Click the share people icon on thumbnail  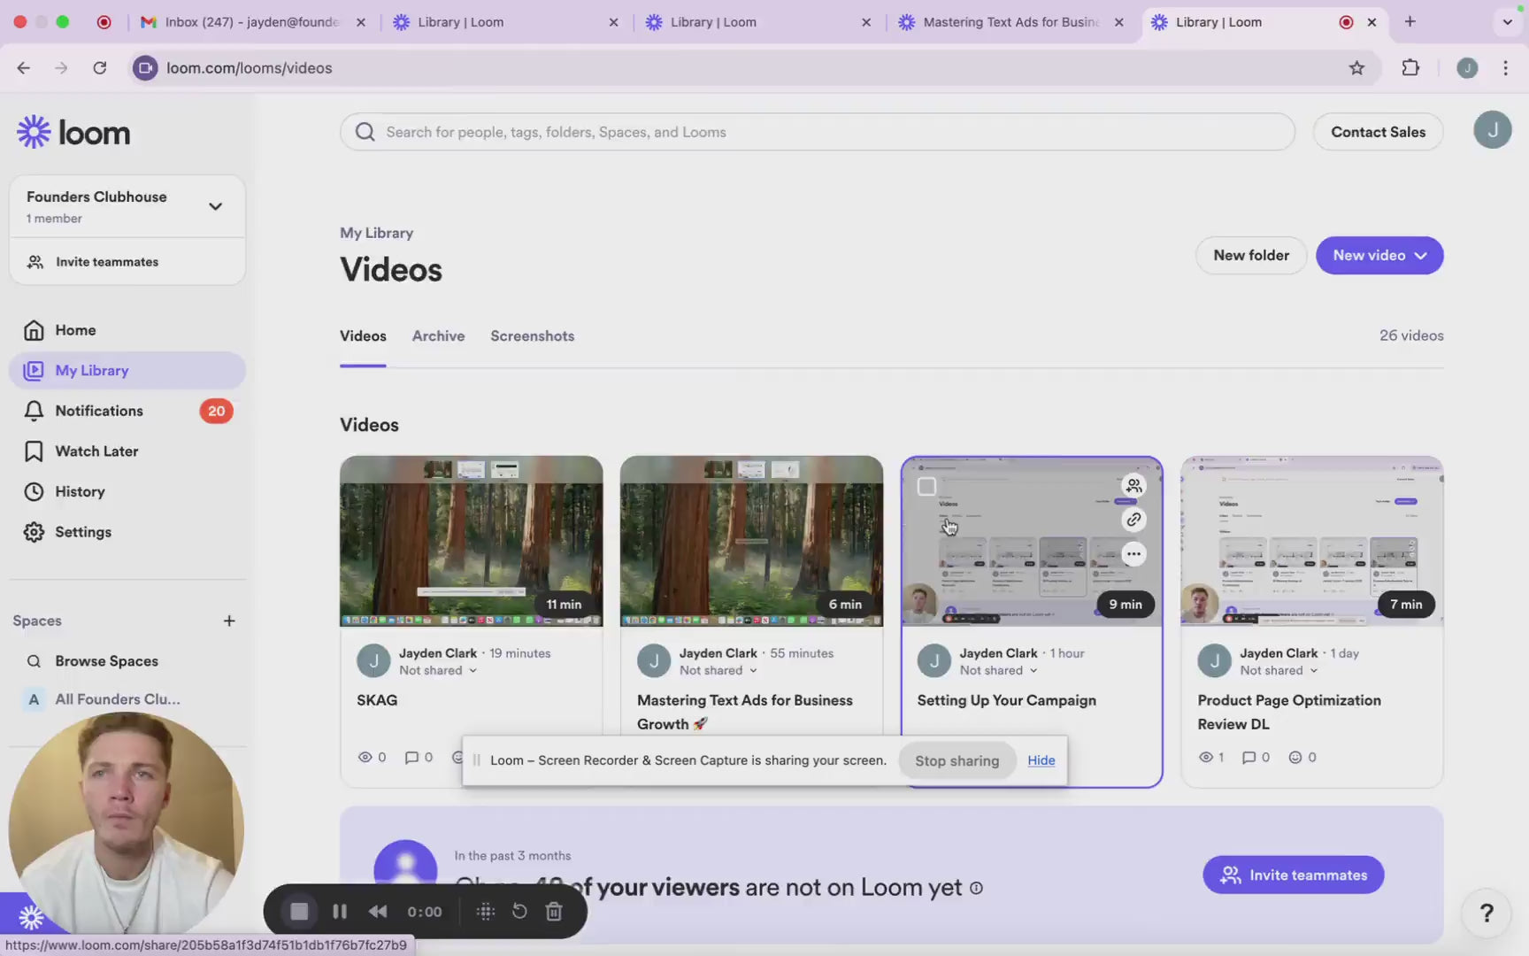1133,486
